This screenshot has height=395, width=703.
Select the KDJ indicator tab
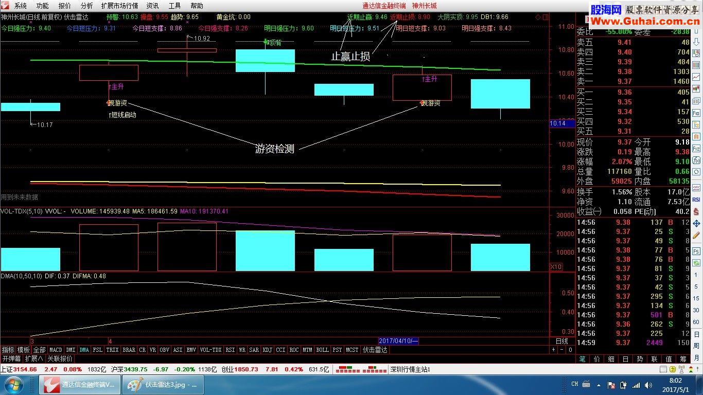pos(267,350)
